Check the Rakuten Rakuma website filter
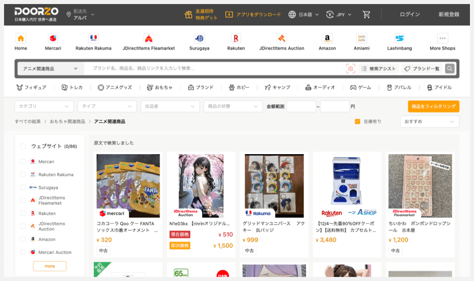Viewport: 474px width, 281px height. (23, 174)
